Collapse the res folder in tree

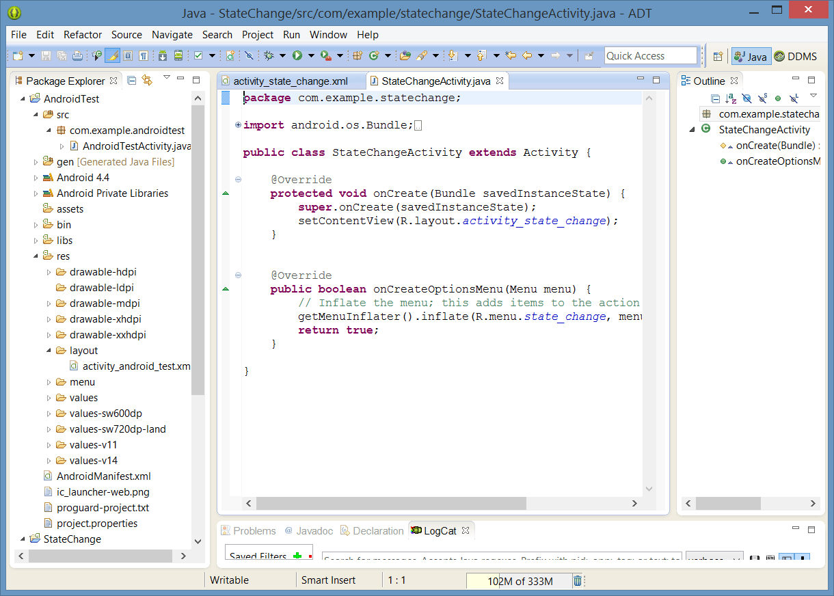point(36,256)
